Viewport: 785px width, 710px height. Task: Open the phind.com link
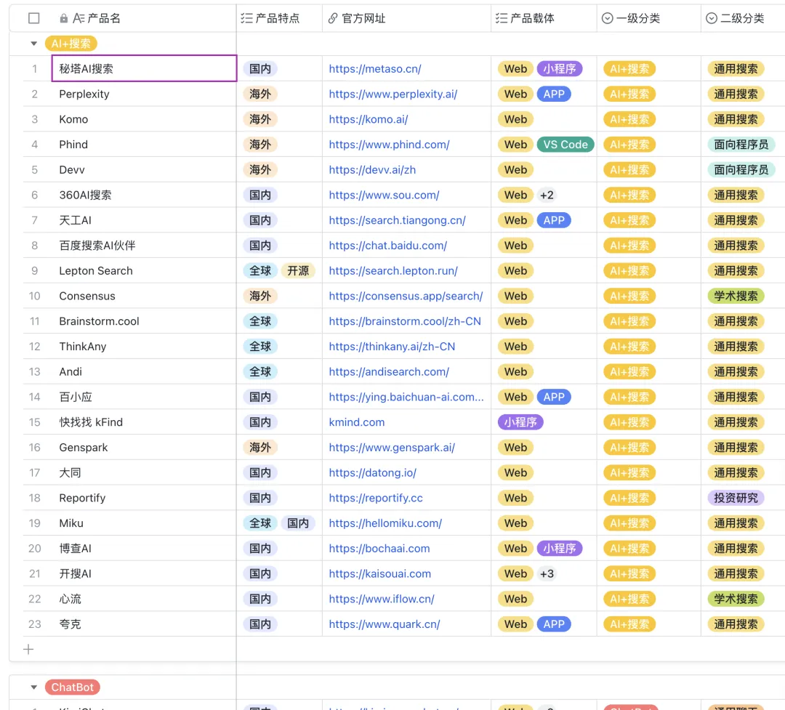coord(389,145)
